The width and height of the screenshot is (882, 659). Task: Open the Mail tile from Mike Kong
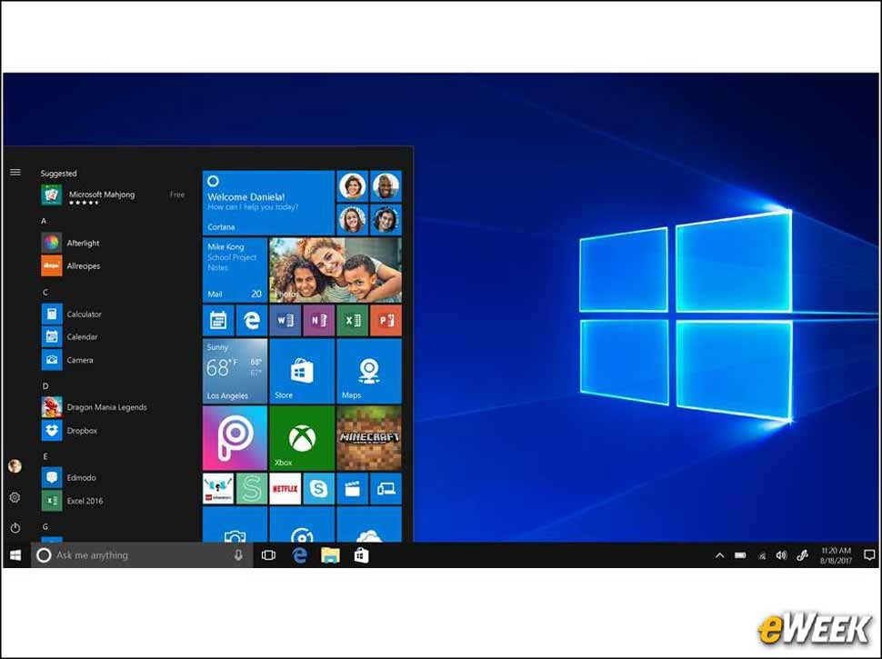click(x=235, y=270)
